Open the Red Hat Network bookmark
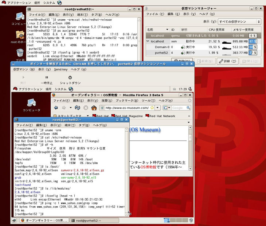This screenshot has width=266, height=226. click(x=160, y=116)
